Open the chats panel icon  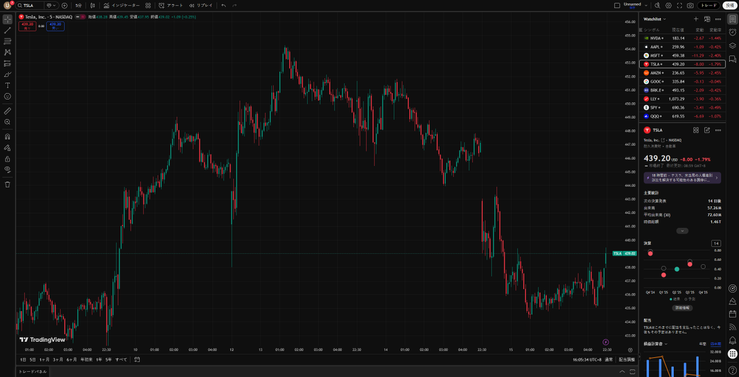click(732, 59)
